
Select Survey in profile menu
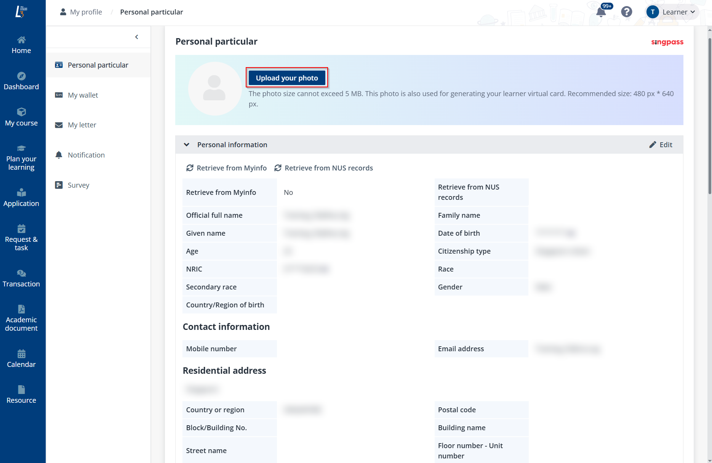click(x=98, y=185)
